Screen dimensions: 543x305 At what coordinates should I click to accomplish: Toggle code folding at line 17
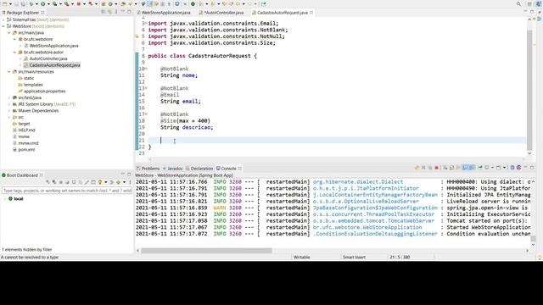(146, 114)
